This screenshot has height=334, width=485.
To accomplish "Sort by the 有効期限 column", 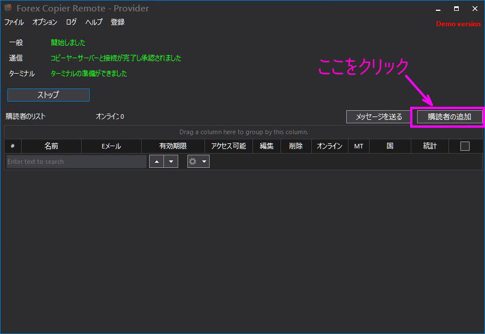I will pyautogui.click(x=173, y=146).
